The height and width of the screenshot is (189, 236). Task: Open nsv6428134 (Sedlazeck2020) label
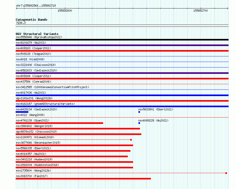tap(37, 109)
